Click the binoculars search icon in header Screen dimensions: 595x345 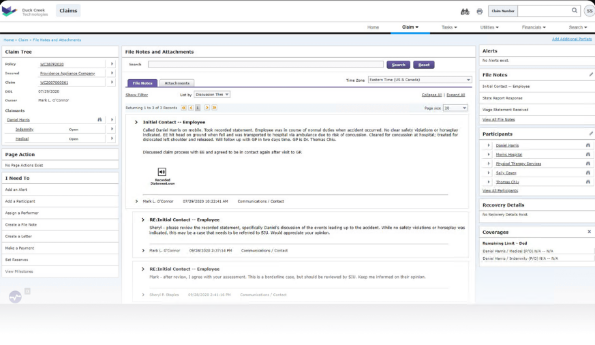point(465,12)
